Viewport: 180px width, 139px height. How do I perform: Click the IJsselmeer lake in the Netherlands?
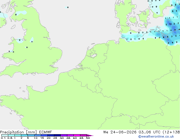[93, 55]
